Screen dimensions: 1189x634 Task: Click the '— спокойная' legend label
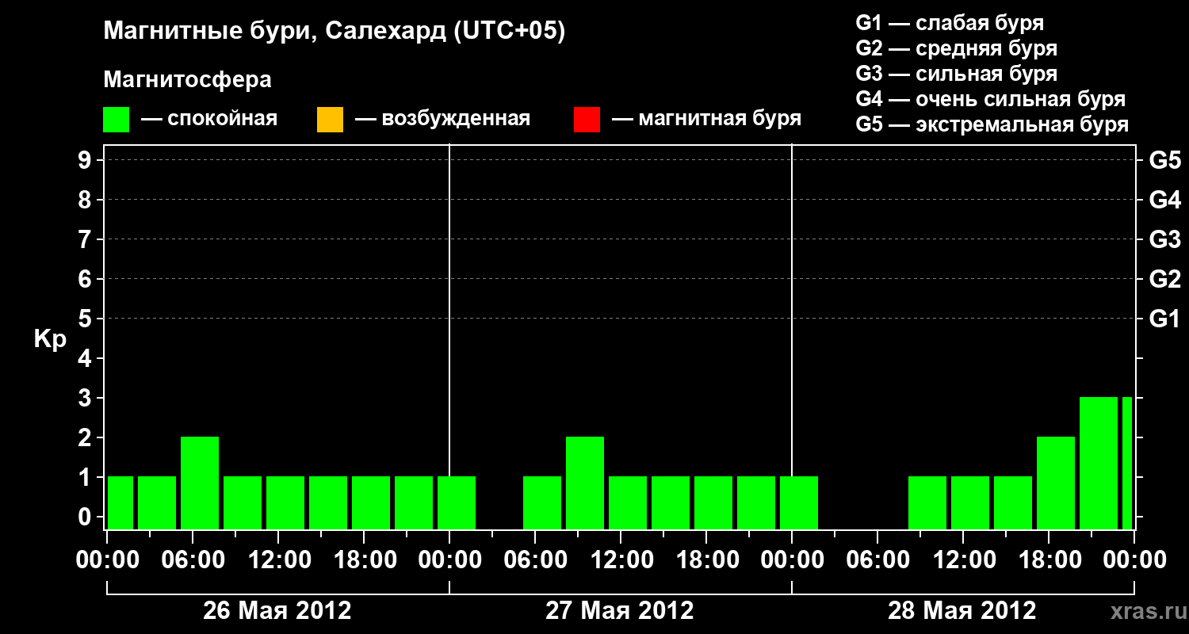click(x=209, y=119)
